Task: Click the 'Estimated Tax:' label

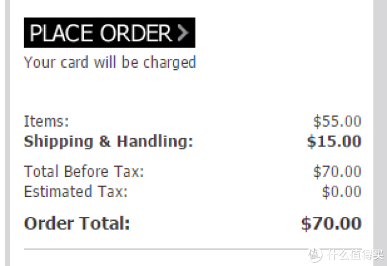Action: pos(75,191)
